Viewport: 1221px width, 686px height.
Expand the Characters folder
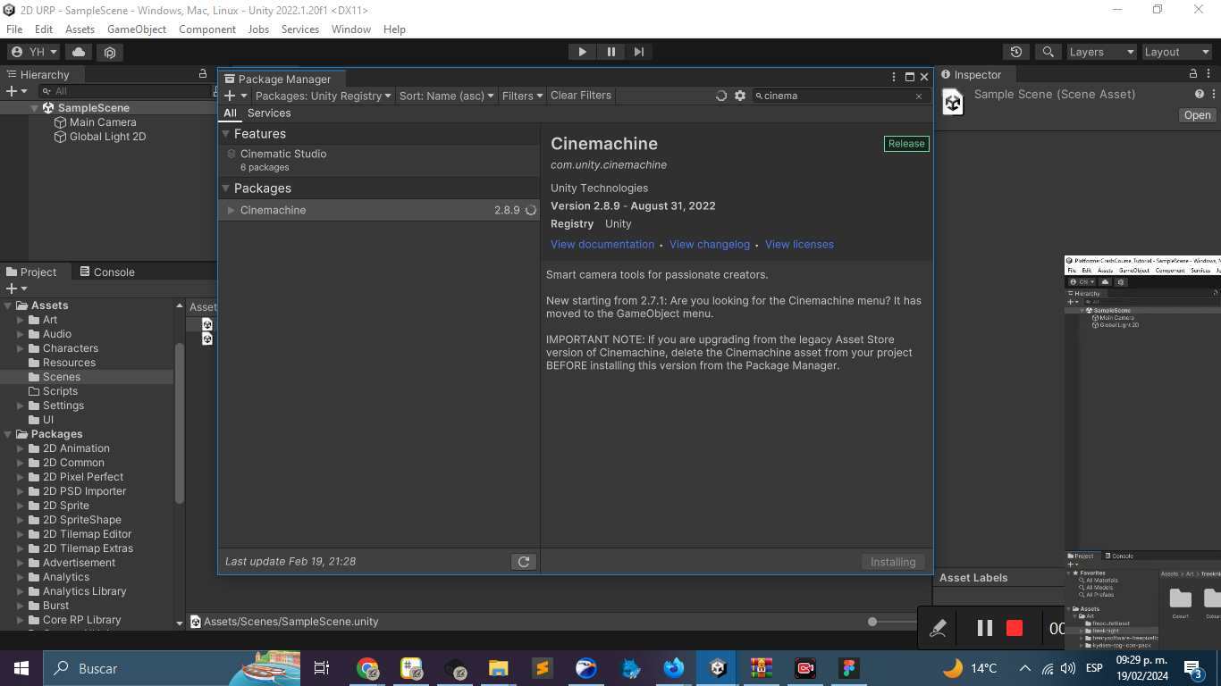(21, 348)
